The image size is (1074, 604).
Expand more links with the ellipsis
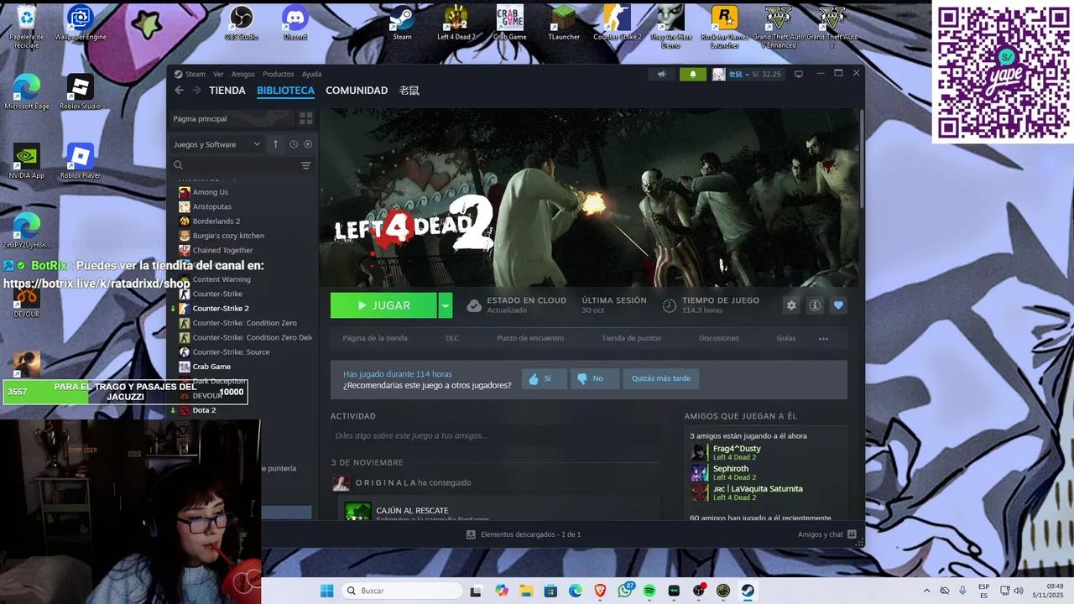(x=823, y=339)
